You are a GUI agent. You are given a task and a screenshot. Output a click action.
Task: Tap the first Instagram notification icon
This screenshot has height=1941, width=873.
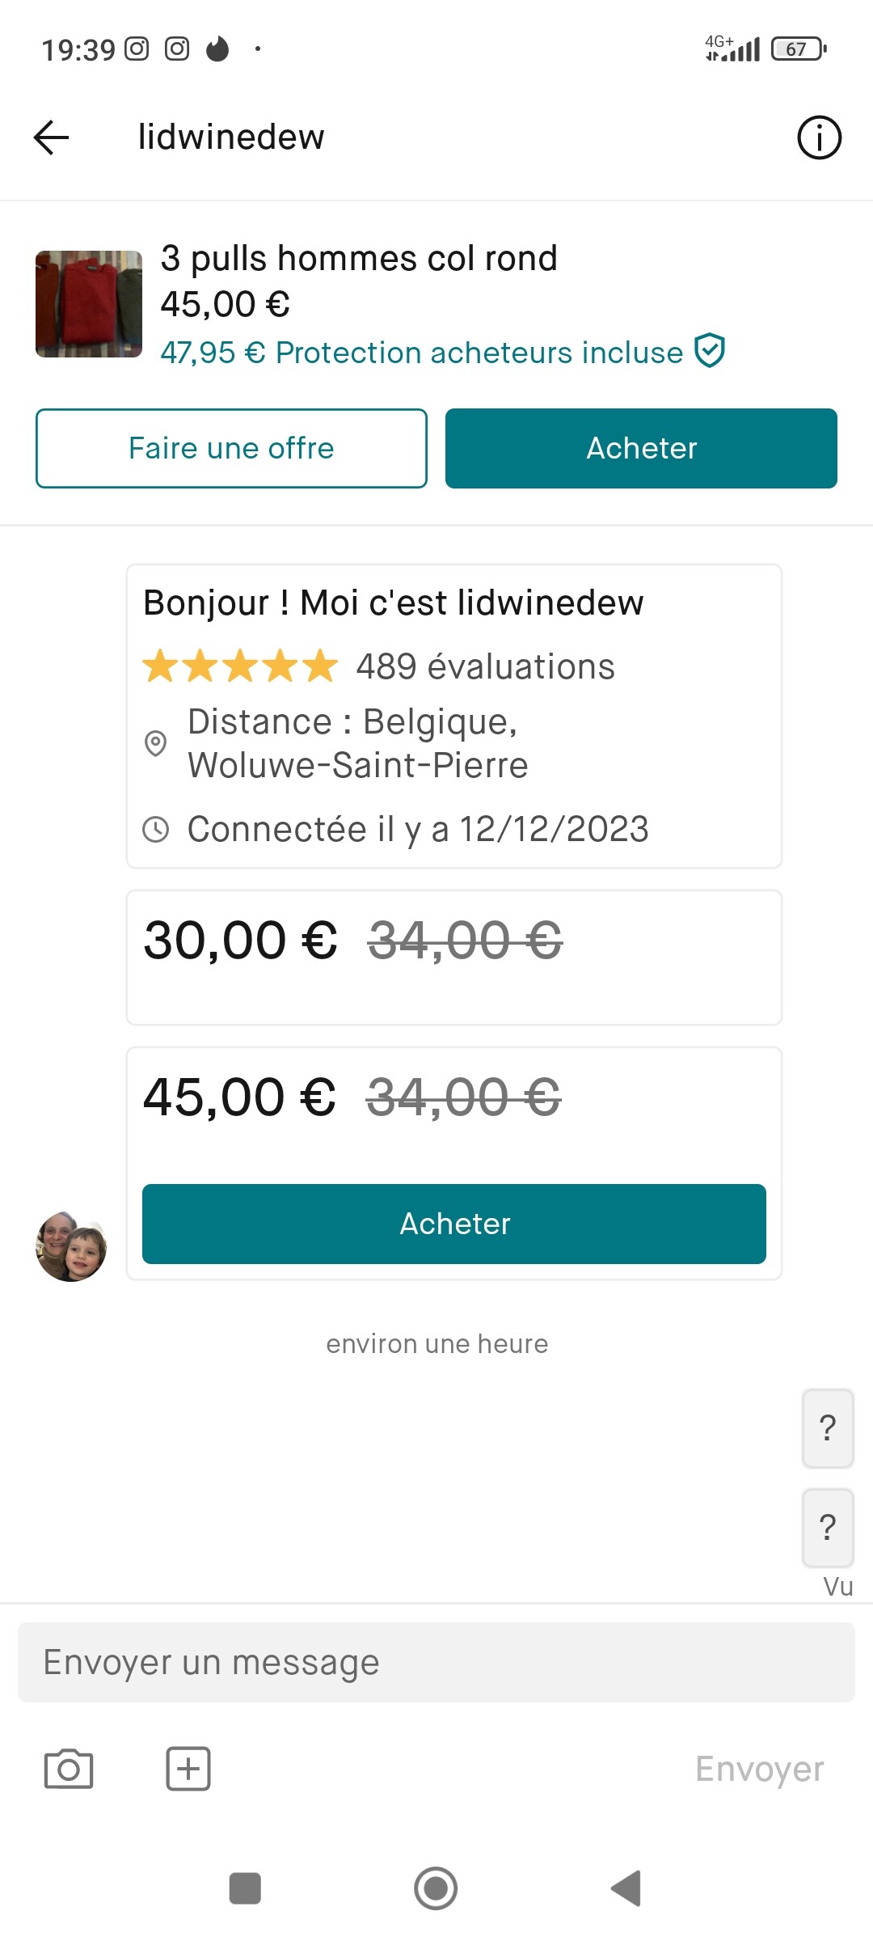pyautogui.click(x=137, y=49)
